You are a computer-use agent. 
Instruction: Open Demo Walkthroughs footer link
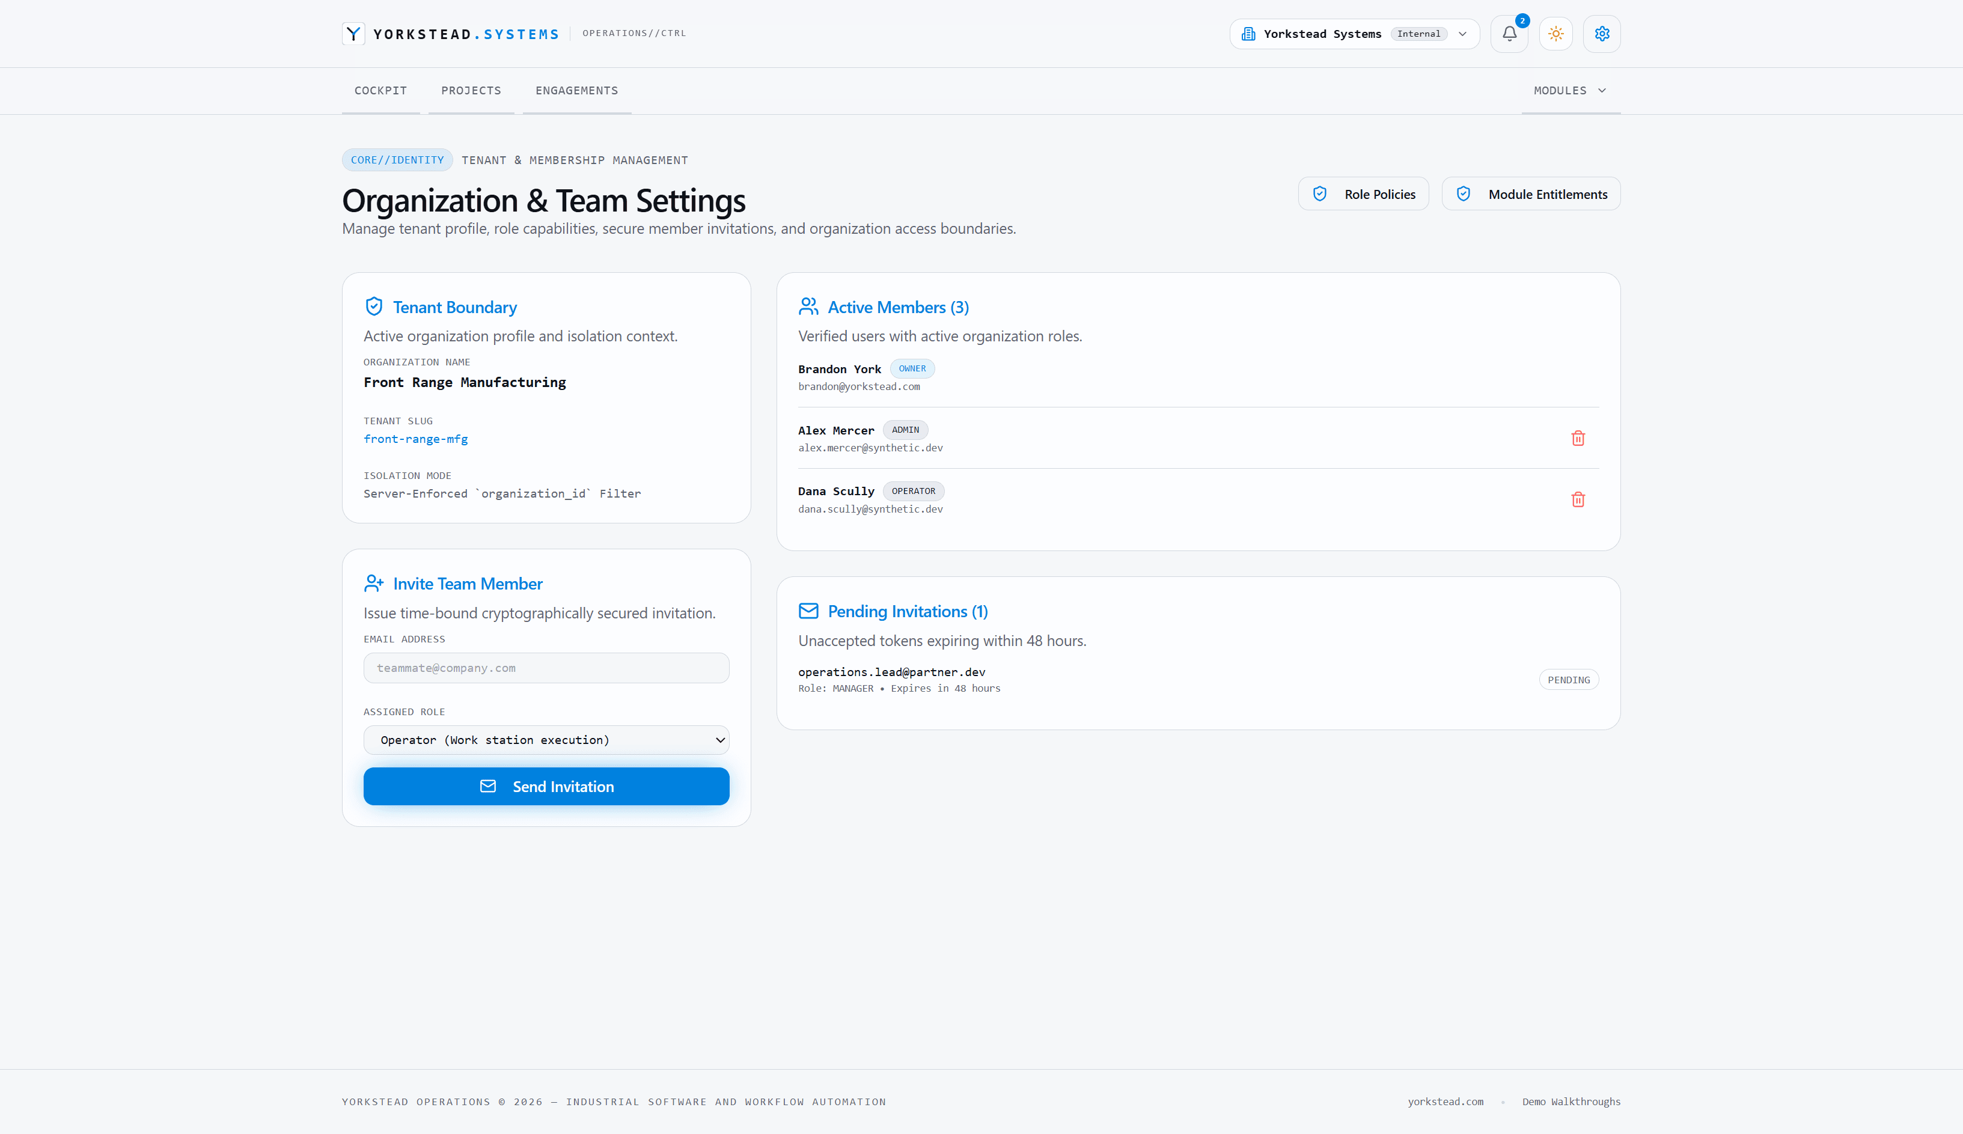pos(1571,1102)
